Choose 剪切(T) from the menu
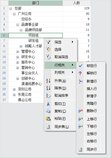This screenshot has width=111, height=158. 60,104
